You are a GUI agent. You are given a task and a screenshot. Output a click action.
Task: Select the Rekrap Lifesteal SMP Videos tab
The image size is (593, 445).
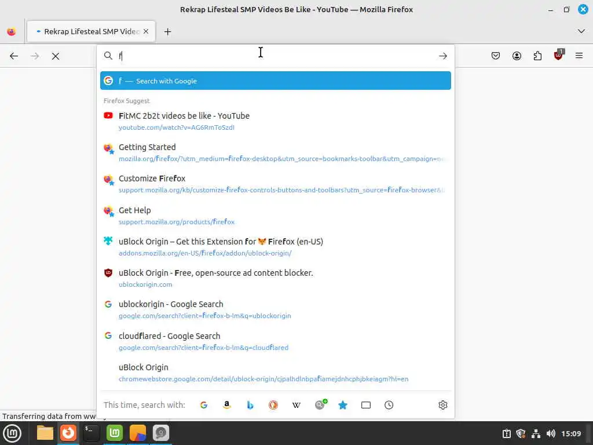pos(91,32)
